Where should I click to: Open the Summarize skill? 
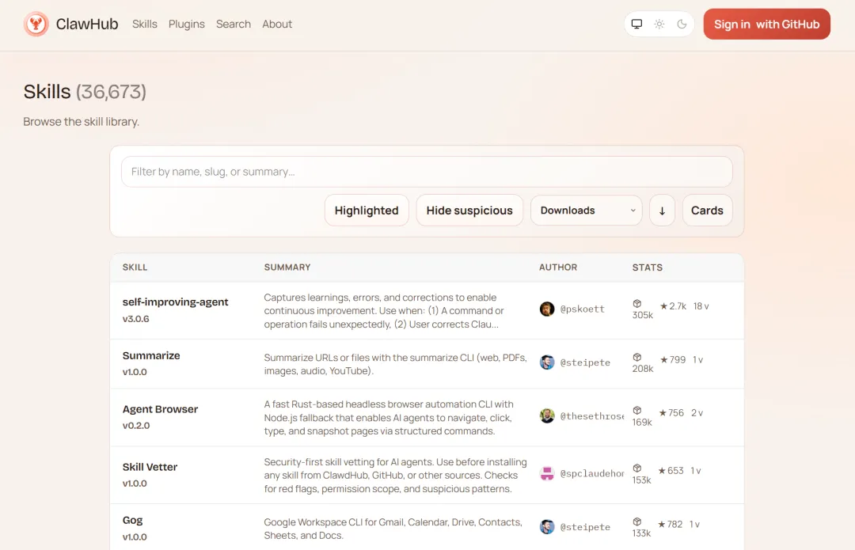tap(151, 355)
